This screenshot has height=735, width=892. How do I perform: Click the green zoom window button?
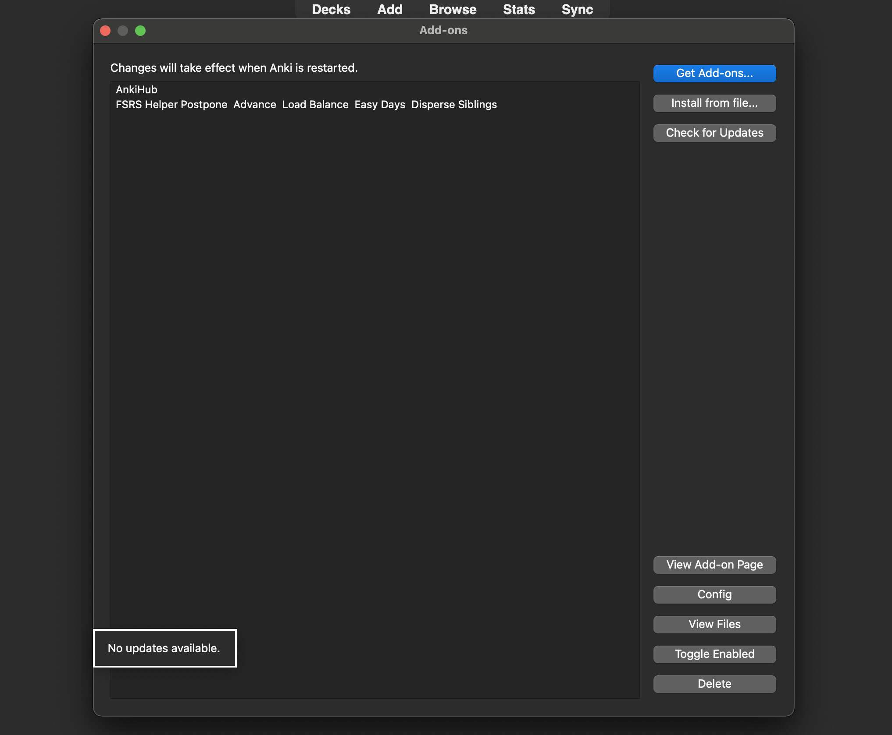(x=140, y=31)
